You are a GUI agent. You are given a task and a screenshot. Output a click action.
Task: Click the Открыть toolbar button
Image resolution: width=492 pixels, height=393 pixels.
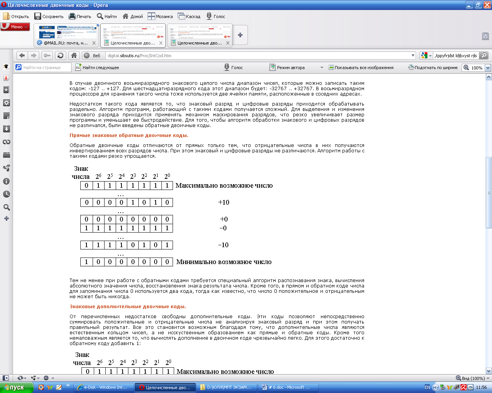[16, 16]
